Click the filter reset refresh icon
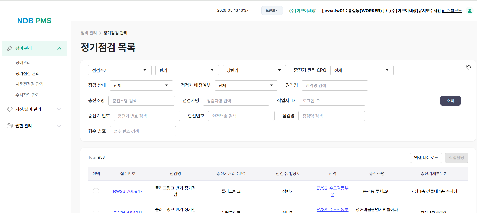Viewport: 477px width, 213px height. (468, 67)
